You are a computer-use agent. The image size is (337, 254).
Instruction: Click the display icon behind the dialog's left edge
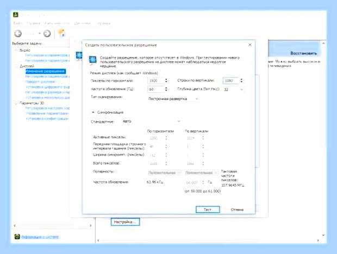(79, 56)
